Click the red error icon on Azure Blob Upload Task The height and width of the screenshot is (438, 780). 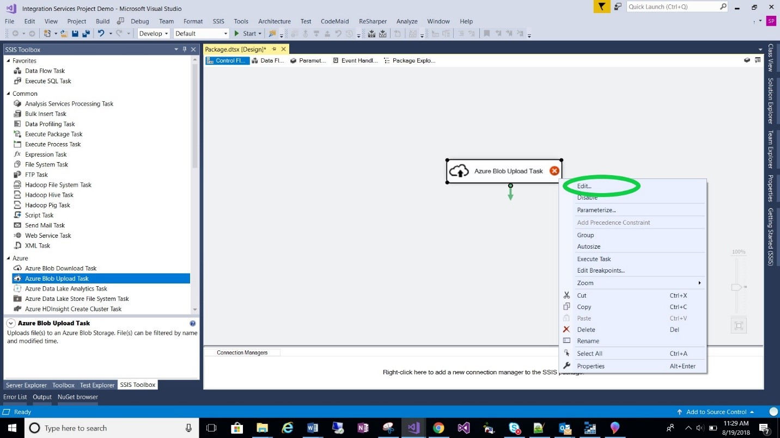(x=554, y=171)
